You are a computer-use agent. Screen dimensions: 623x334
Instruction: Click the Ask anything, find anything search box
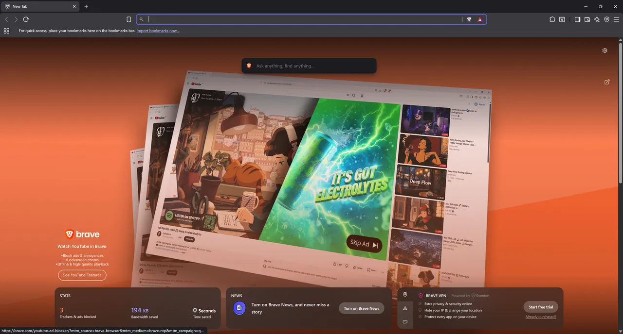[x=309, y=66]
